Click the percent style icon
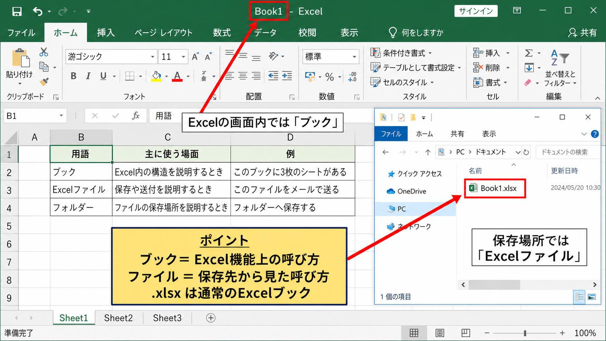Image resolution: width=606 pixels, height=341 pixels. (x=329, y=76)
